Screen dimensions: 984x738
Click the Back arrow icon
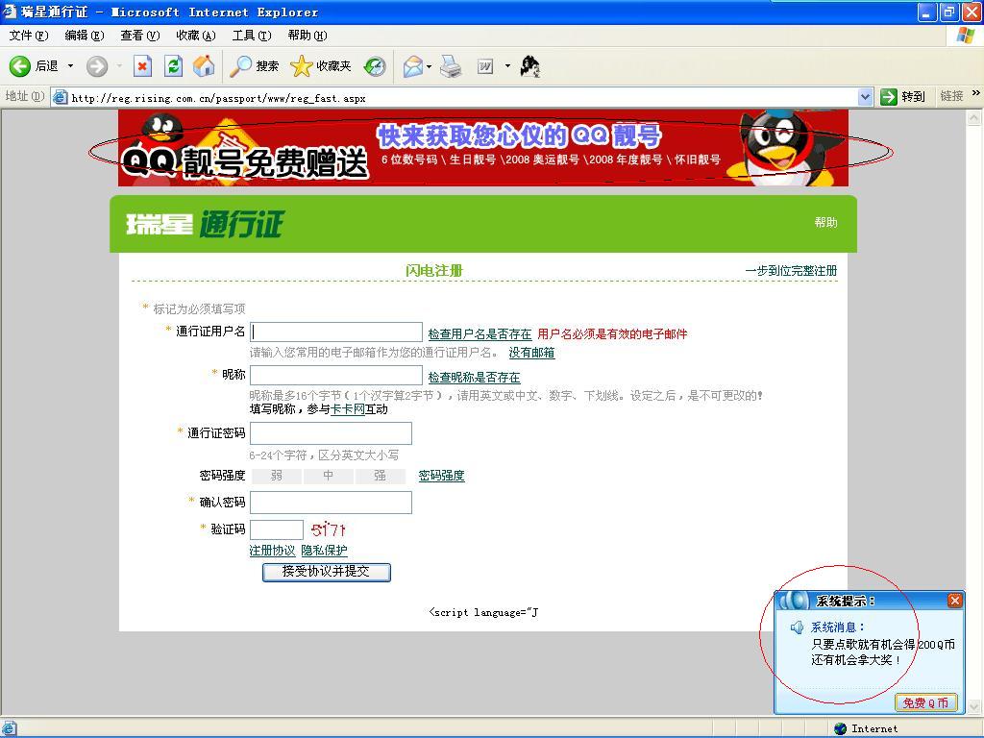(19, 66)
